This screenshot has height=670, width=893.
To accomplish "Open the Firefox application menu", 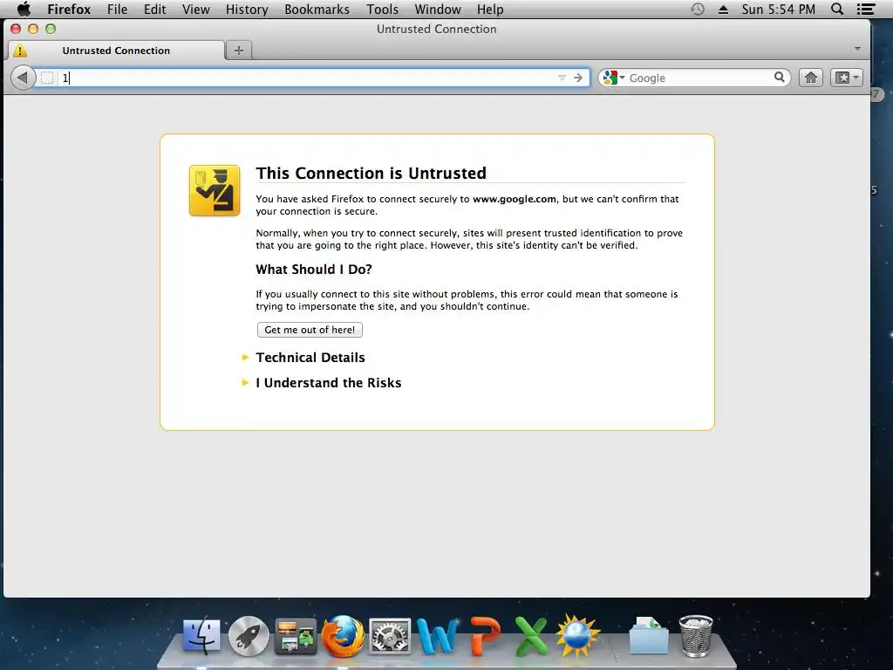I will [x=69, y=9].
